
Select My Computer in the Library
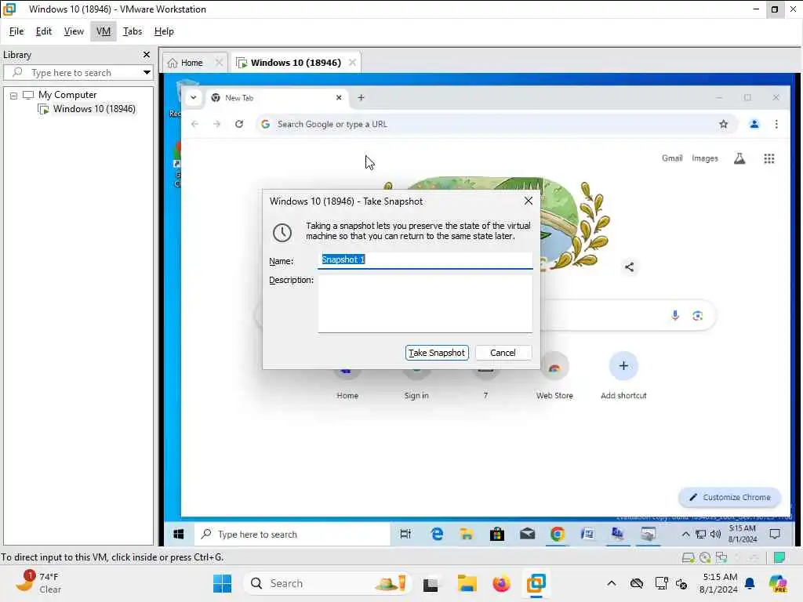[x=67, y=95]
